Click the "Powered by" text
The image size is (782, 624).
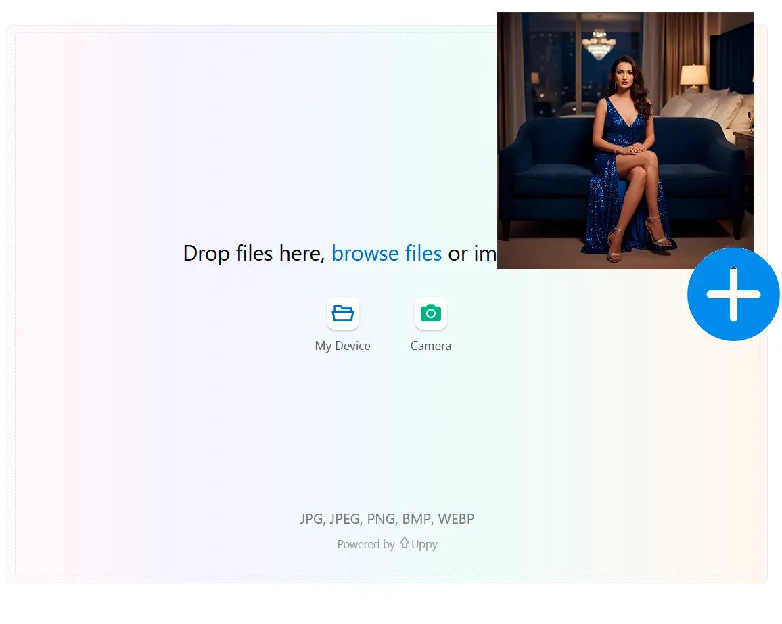pos(366,544)
